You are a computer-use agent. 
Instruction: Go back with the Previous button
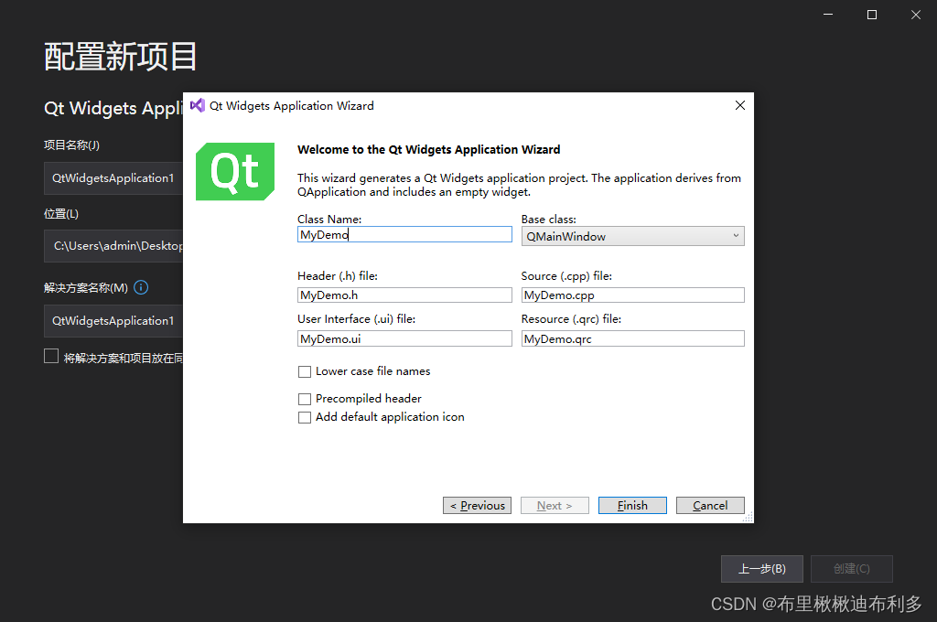[x=477, y=506]
